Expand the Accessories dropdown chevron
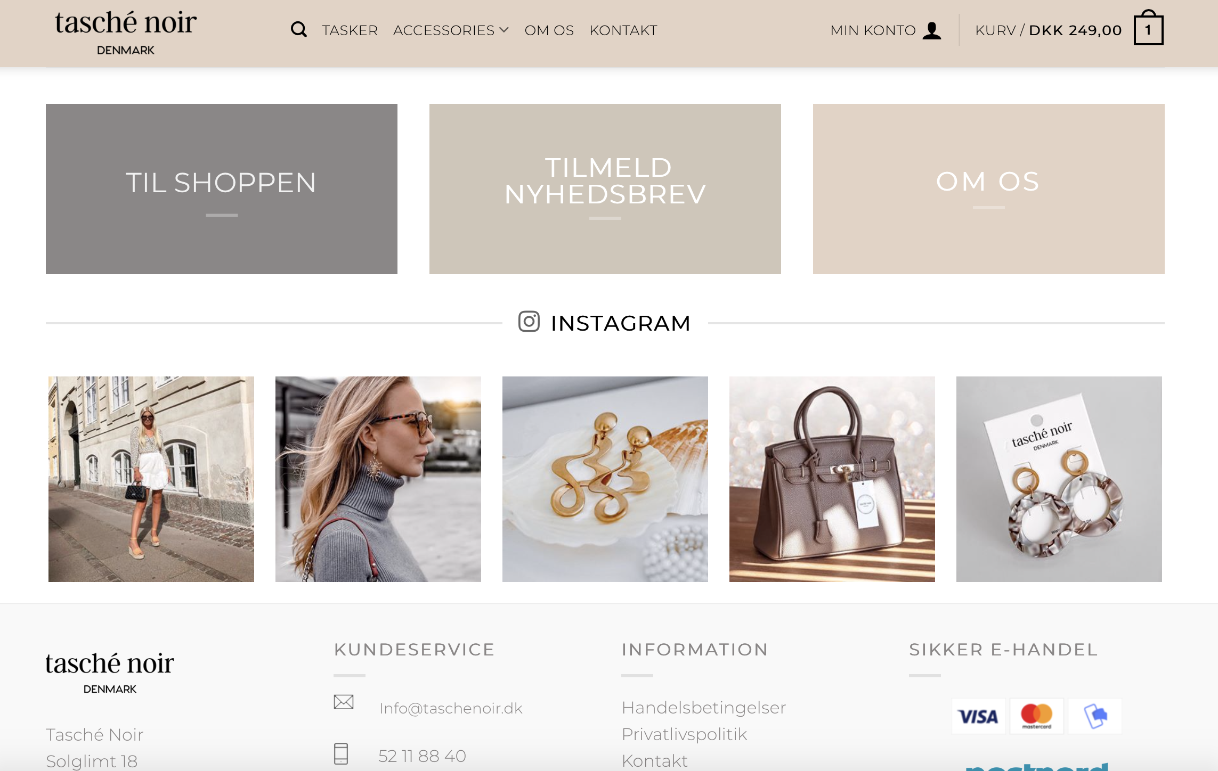The height and width of the screenshot is (771, 1218). tap(504, 30)
